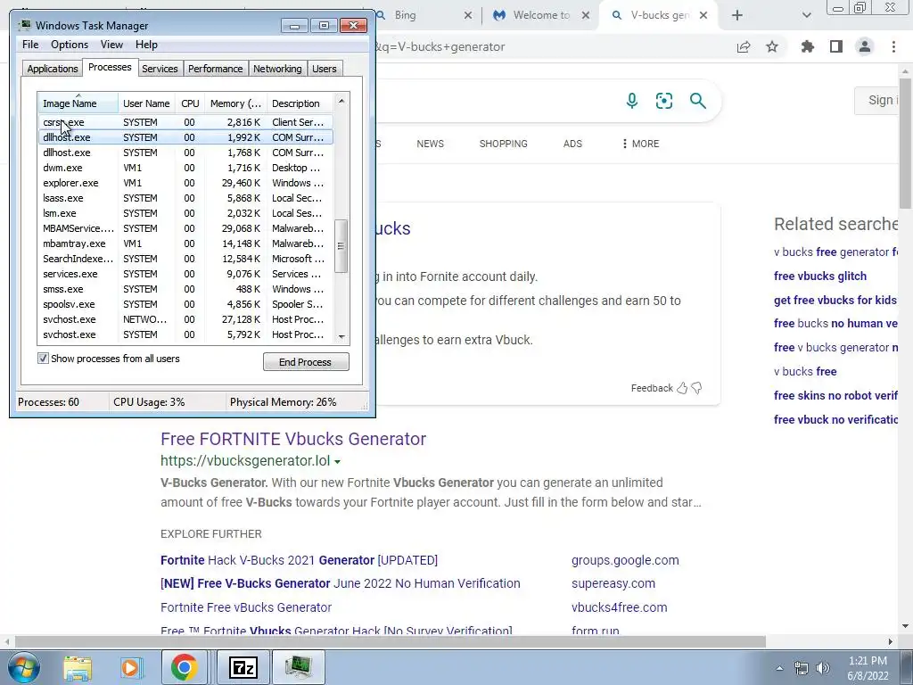Sort processes by CPU column
Screen dimensions: 913x685
pyautogui.click(x=190, y=103)
